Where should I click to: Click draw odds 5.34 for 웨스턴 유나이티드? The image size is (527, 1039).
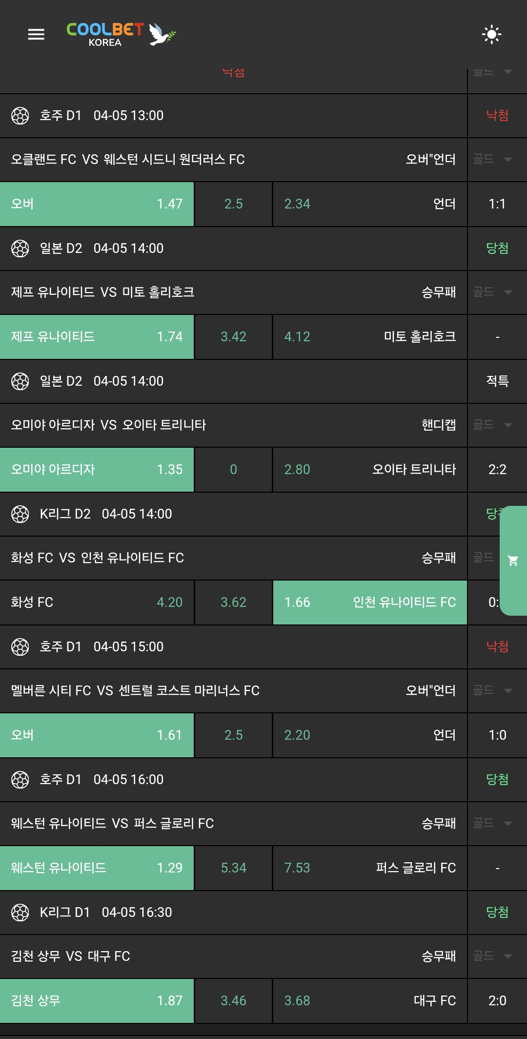tap(233, 868)
